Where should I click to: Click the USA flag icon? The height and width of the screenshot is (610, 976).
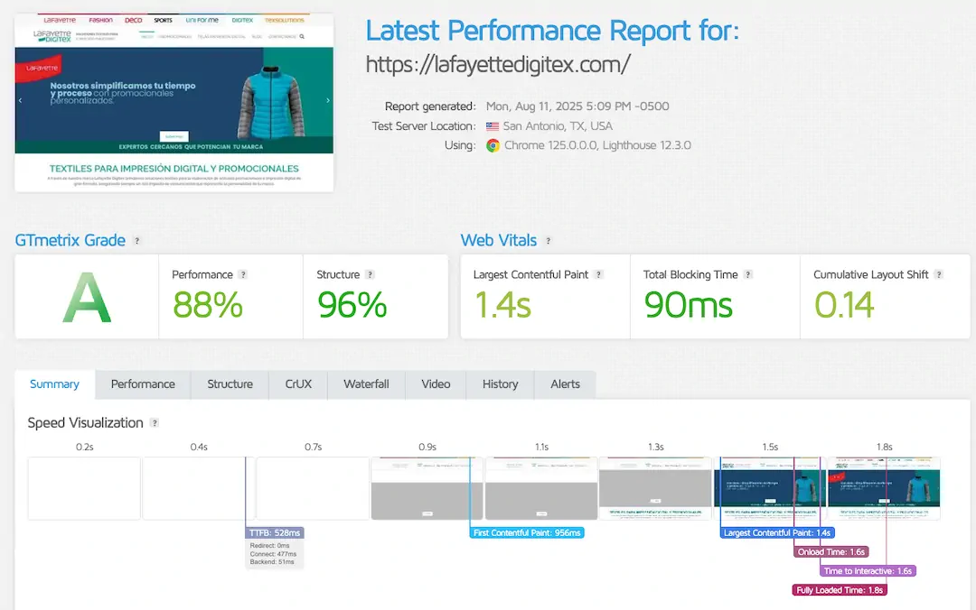point(493,126)
